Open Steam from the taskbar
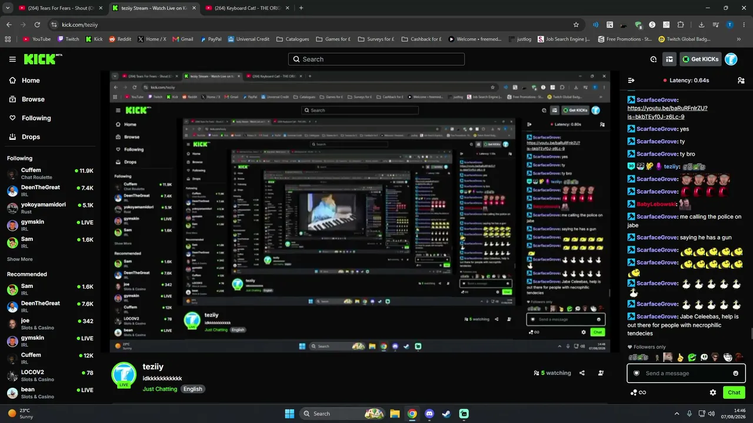The width and height of the screenshot is (753, 423). [447, 414]
